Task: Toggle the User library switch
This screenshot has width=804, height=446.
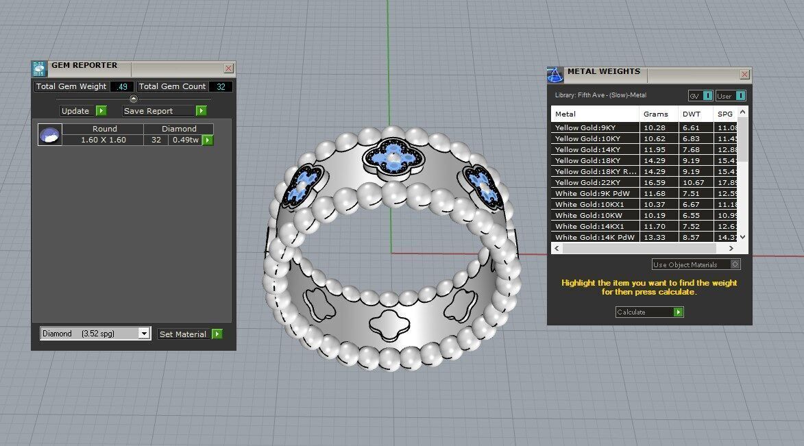Action: 740,96
